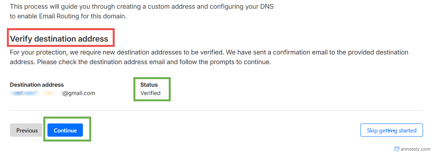Viewport: 435px width, 156px height.
Task: Click the horizontal divider above the buttons
Action: (216, 111)
